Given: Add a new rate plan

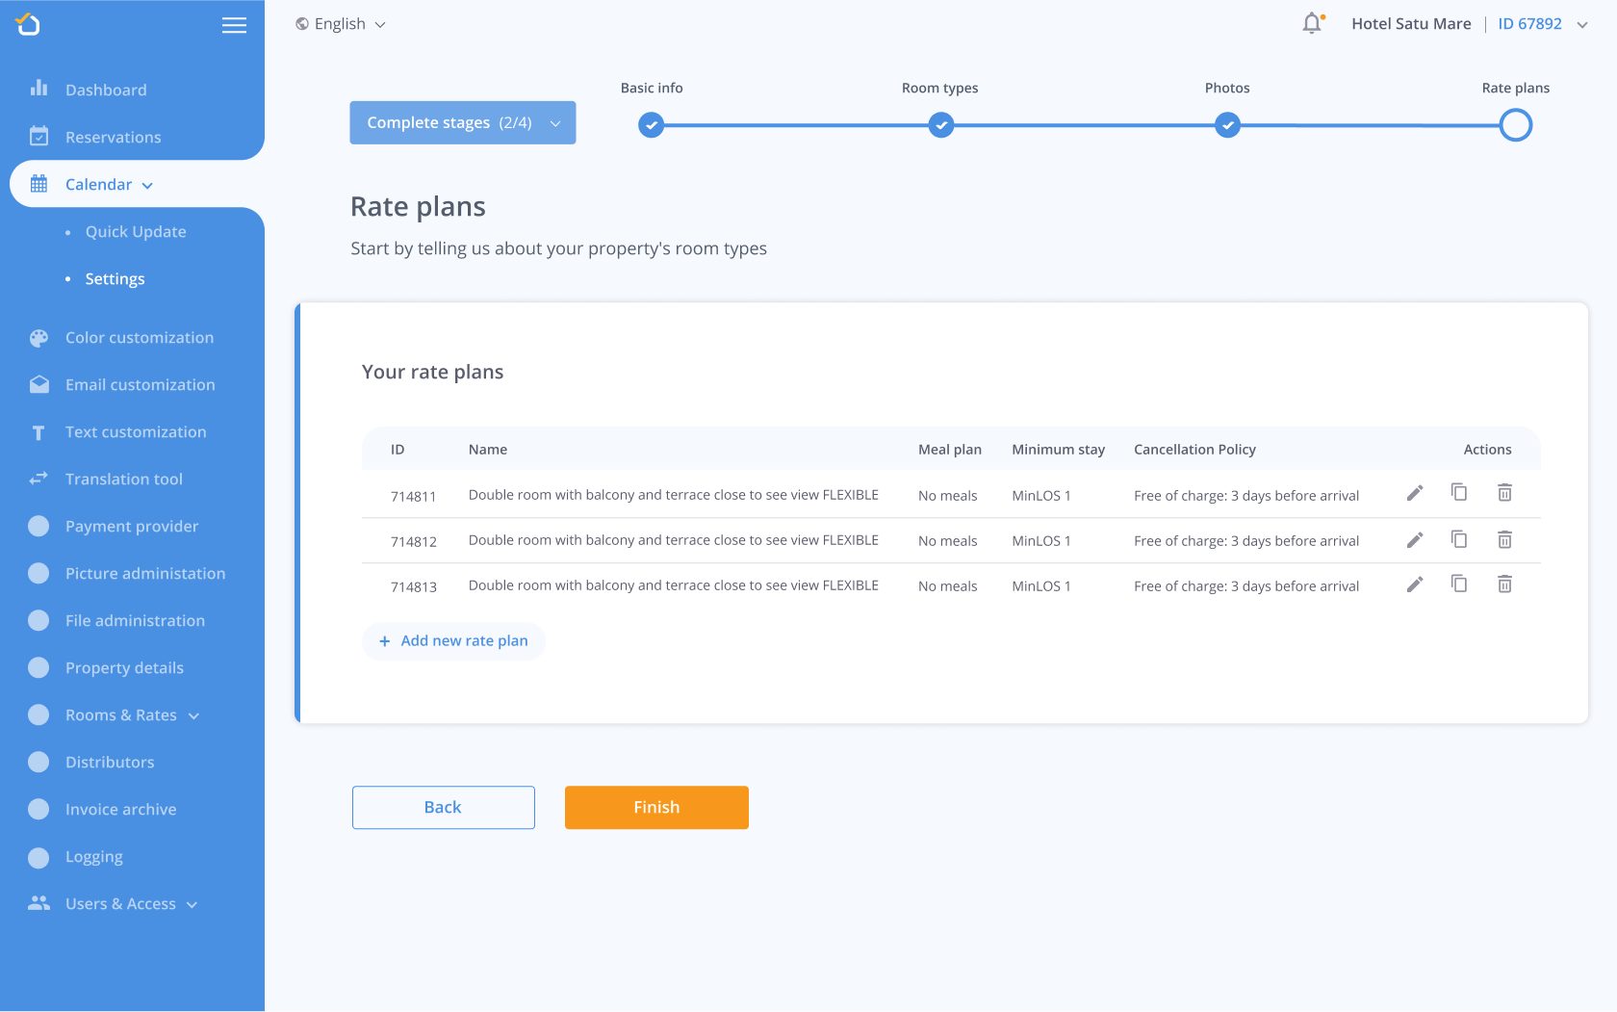Looking at the screenshot, I should [x=453, y=640].
